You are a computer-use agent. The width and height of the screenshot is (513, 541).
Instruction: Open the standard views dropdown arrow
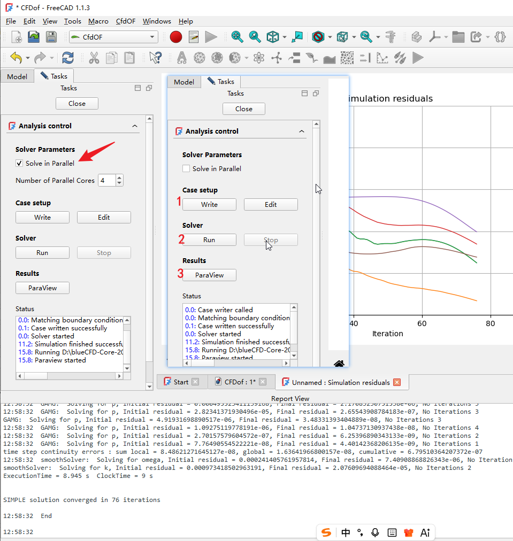[x=285, y=37]
